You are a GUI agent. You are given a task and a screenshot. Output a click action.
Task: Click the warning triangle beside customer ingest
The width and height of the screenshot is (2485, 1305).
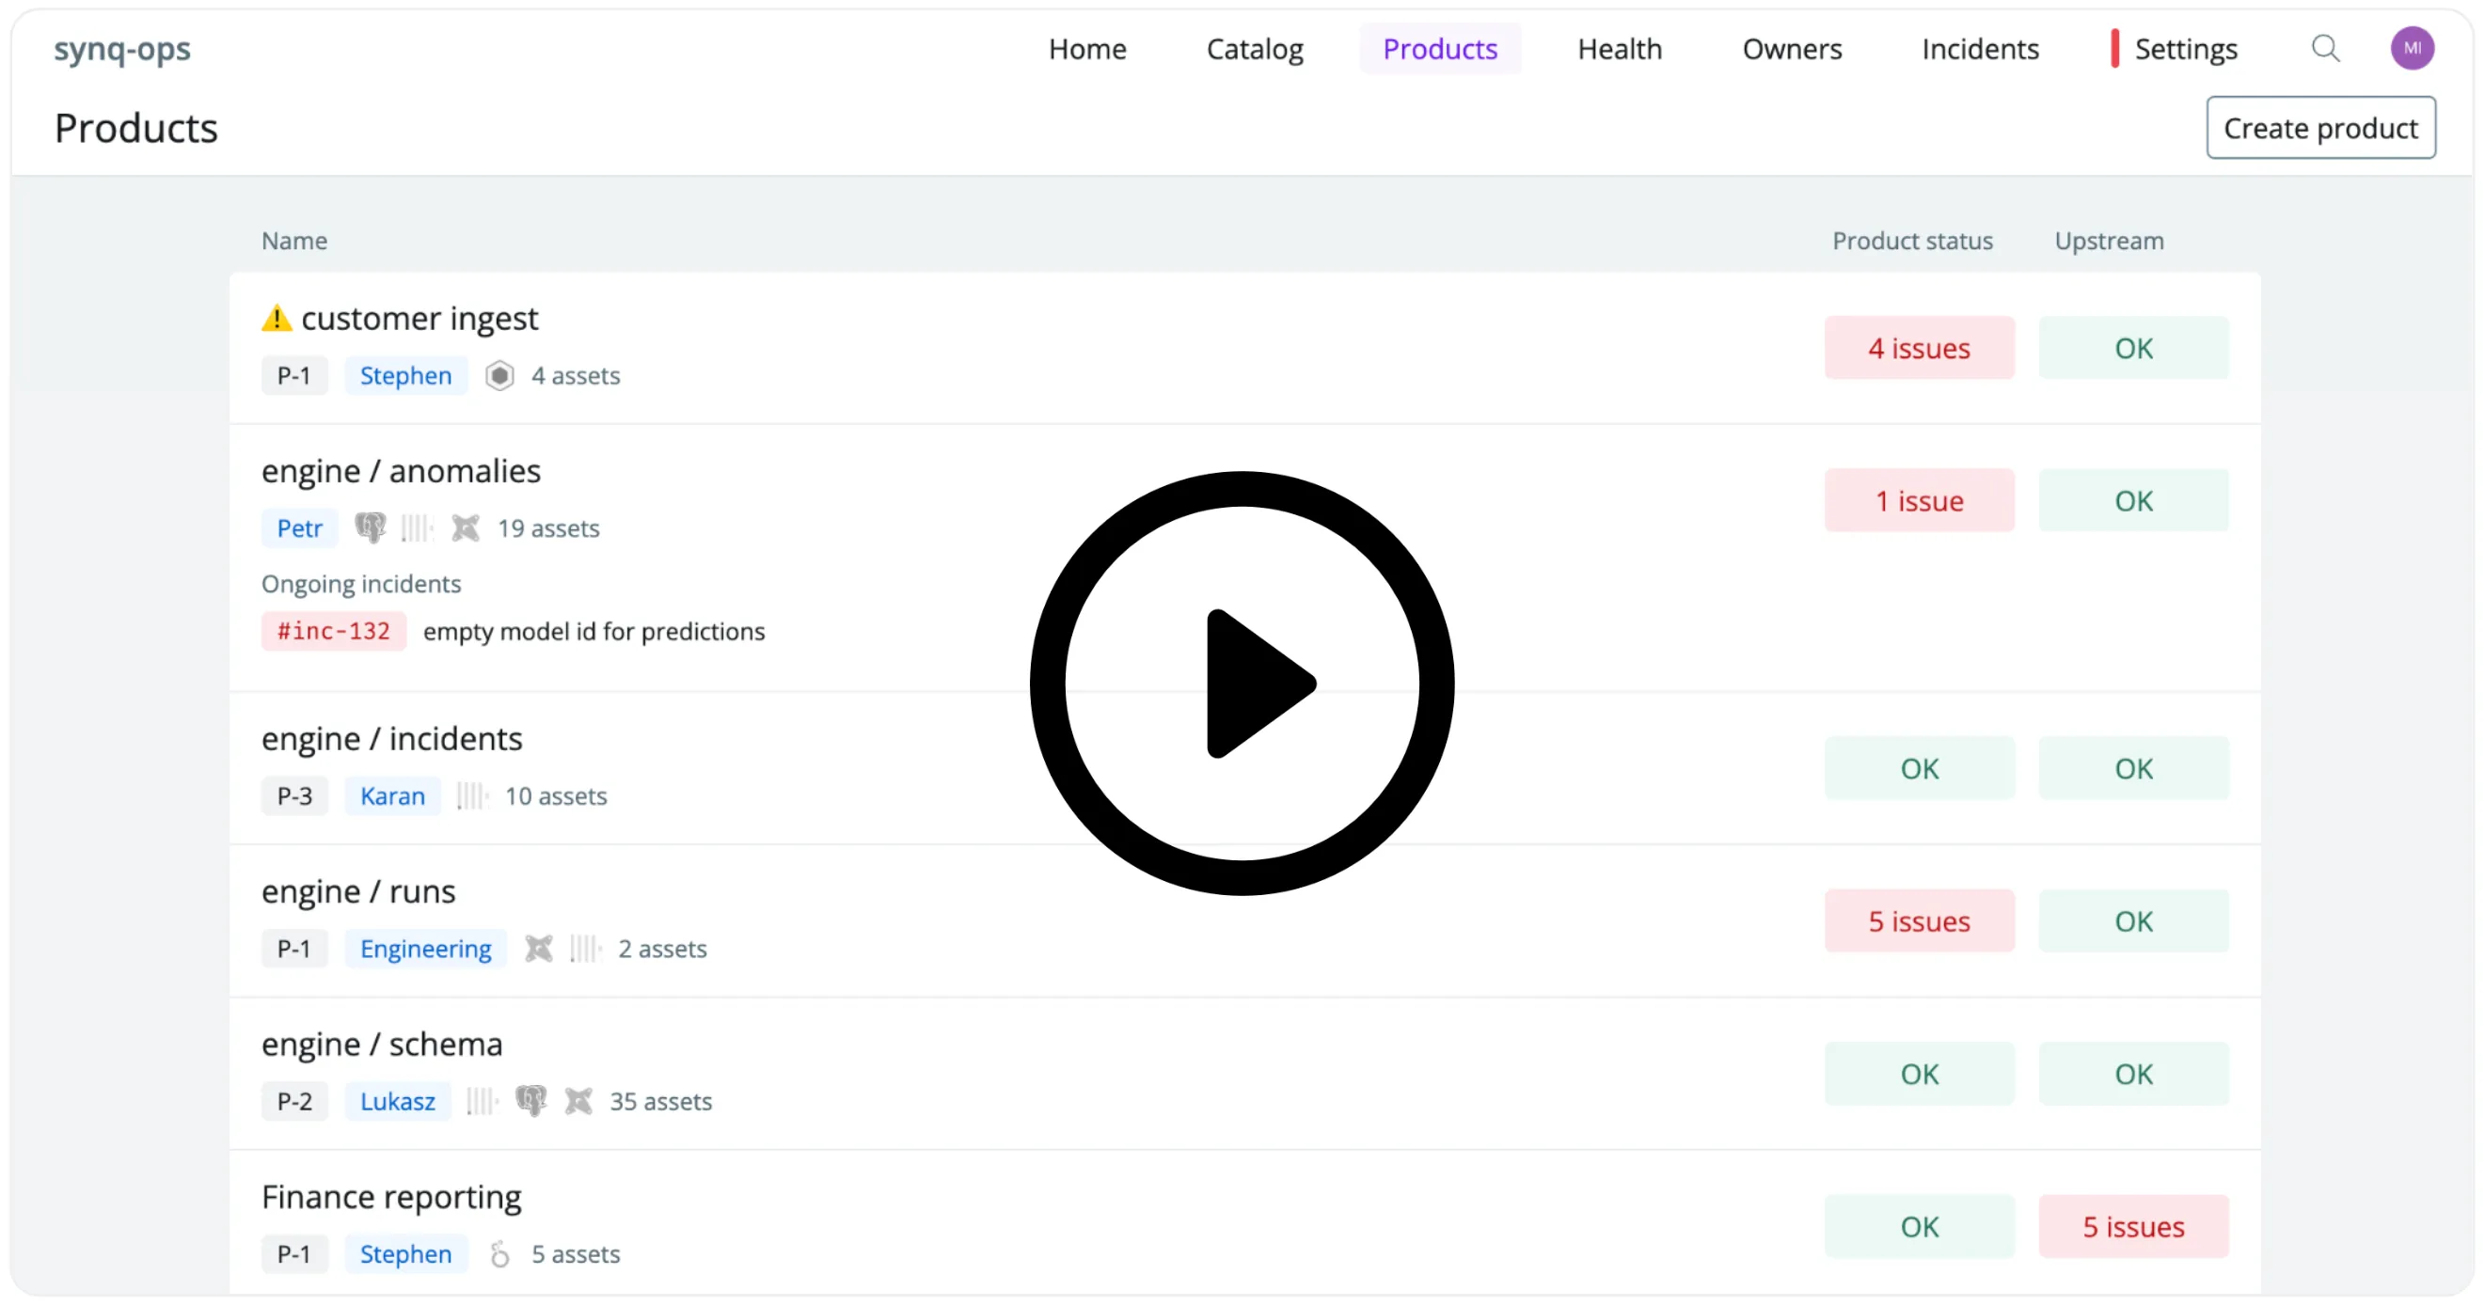[277, 319]
